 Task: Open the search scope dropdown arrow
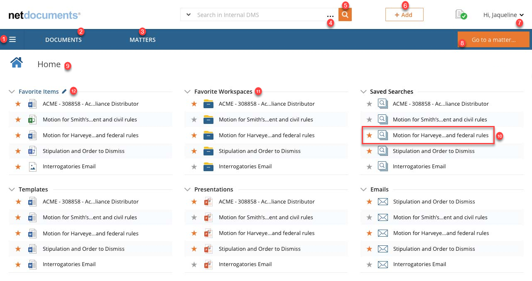188,15
